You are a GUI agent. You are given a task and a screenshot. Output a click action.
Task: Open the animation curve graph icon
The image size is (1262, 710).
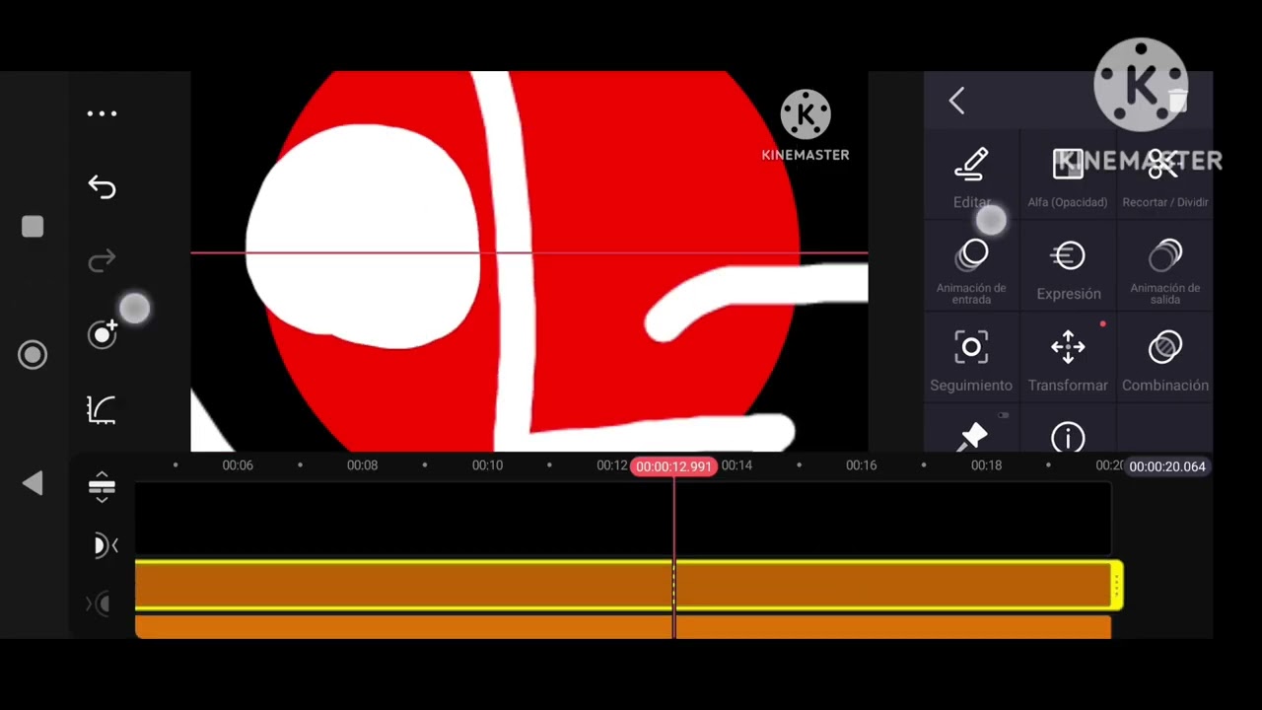coord(102,409)
